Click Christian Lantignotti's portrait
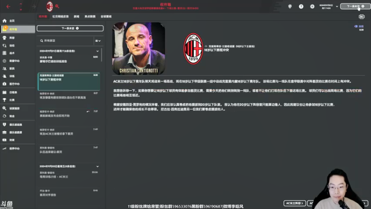This screenshot has width=371, height=209. (x=139, y=49)
